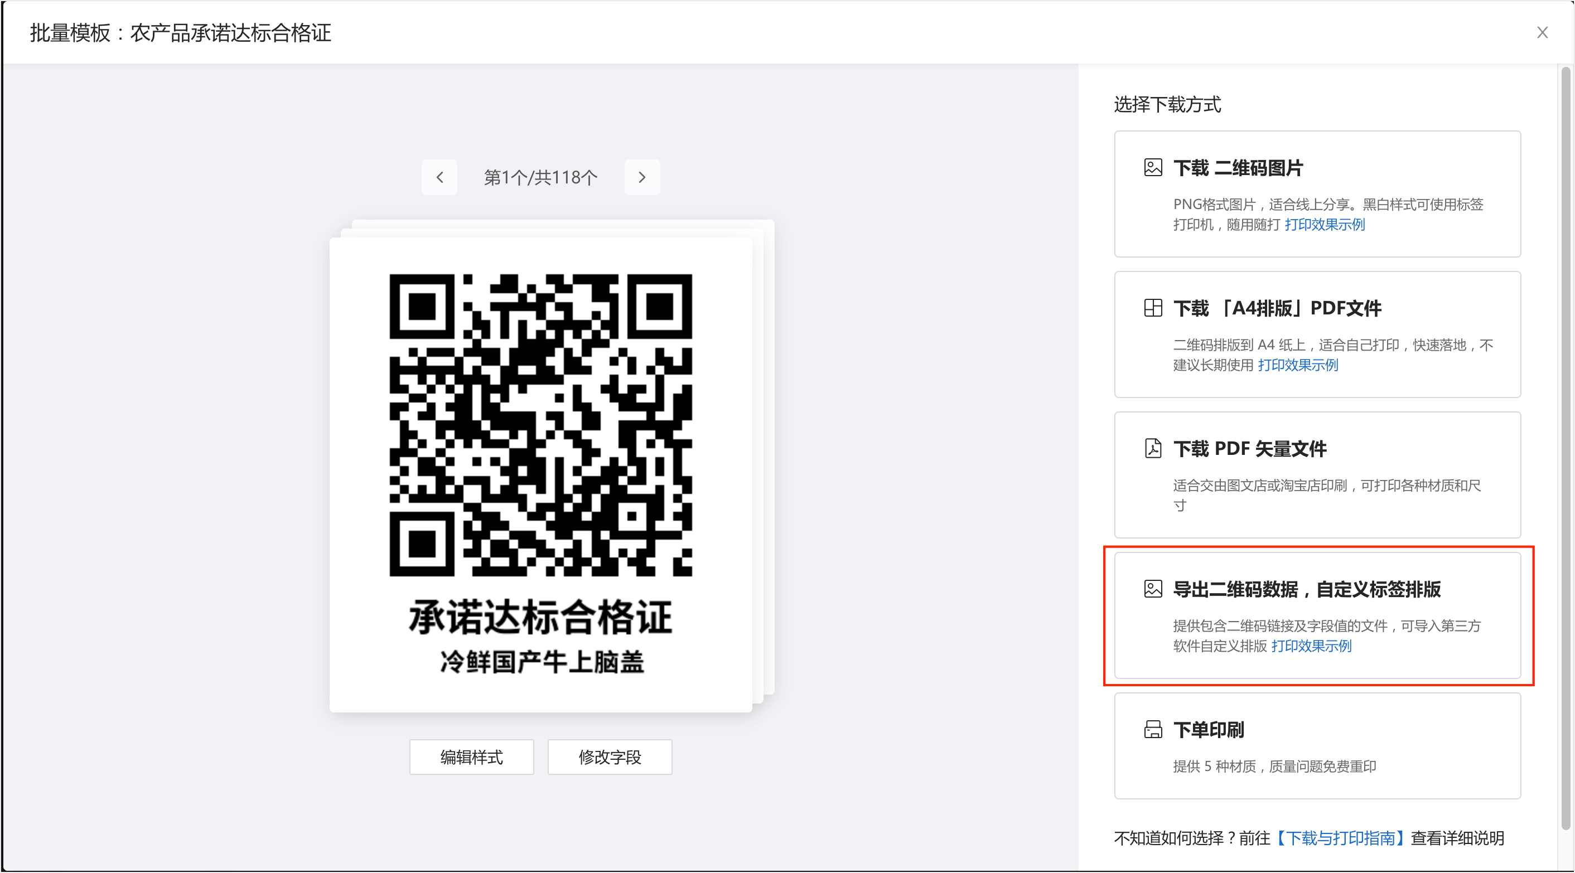Open 打印效果示例 link under 导出二维码数据
The image size is (1575, 873).
click(1311, 646)
